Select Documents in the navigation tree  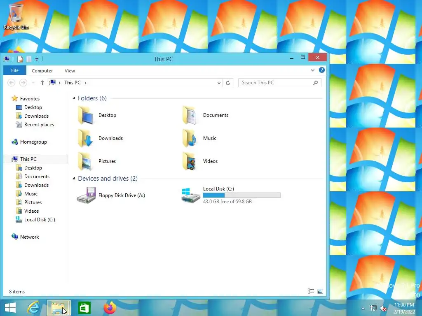point(33,177)
